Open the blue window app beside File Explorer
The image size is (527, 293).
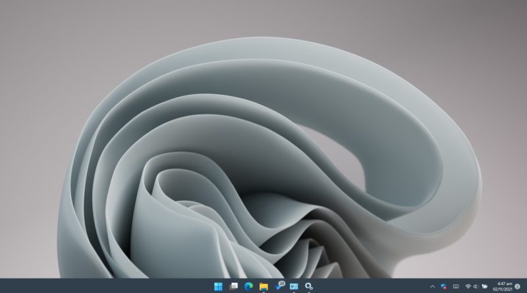click(294, 286)
